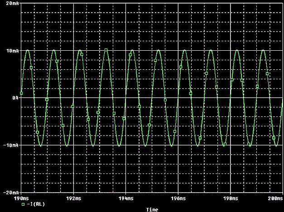Click the square marker atop the peak after 193ms
The width and height of the screenshot is (284, 212).
click(x=106, y=50)
